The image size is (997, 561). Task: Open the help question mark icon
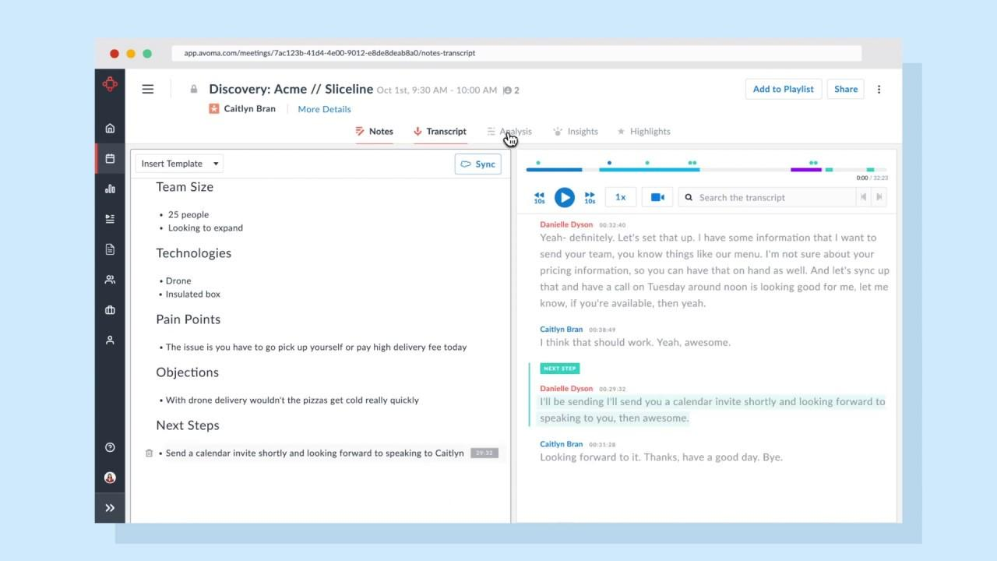(x=110, y=447)
